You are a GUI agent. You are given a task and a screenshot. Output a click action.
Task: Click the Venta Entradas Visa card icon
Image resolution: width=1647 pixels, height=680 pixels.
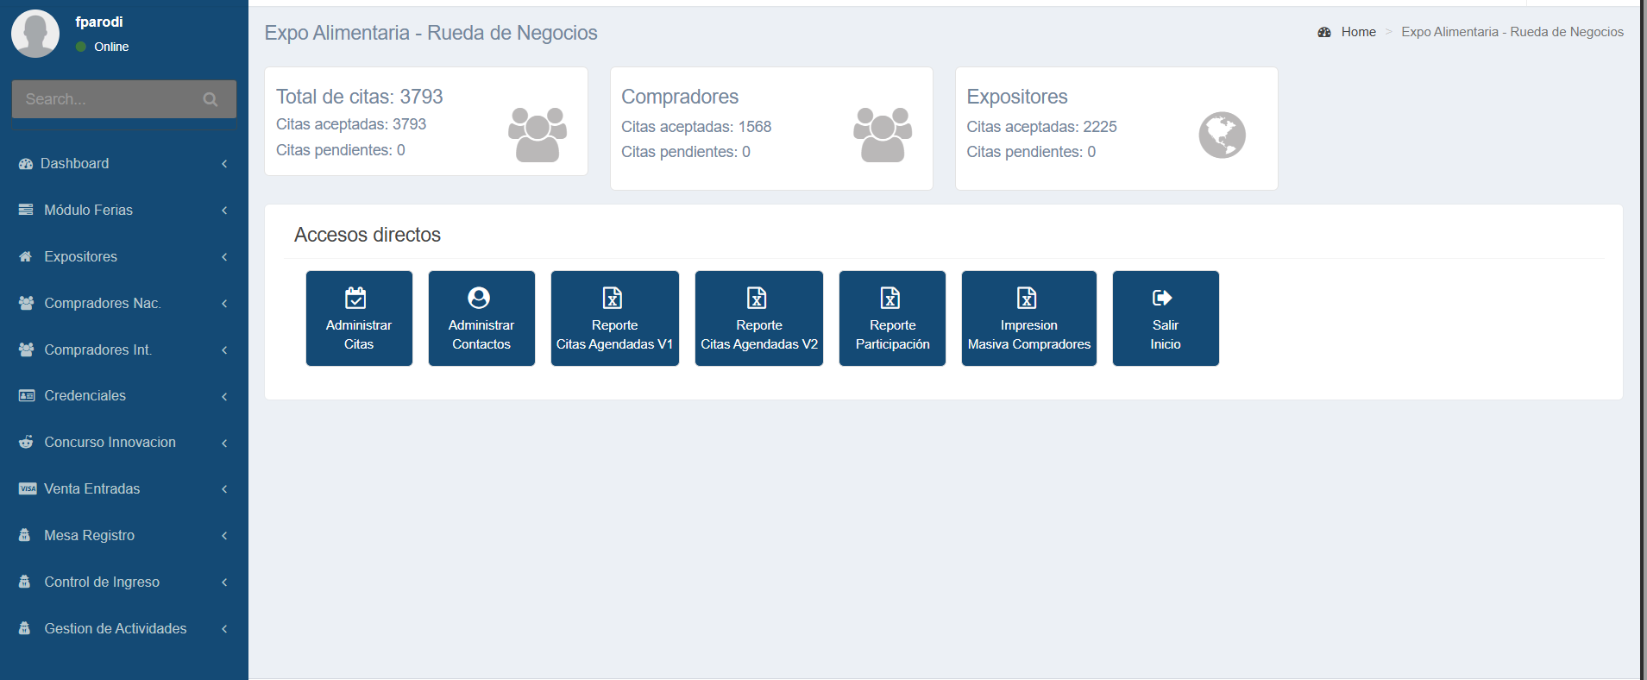point(28,489)
